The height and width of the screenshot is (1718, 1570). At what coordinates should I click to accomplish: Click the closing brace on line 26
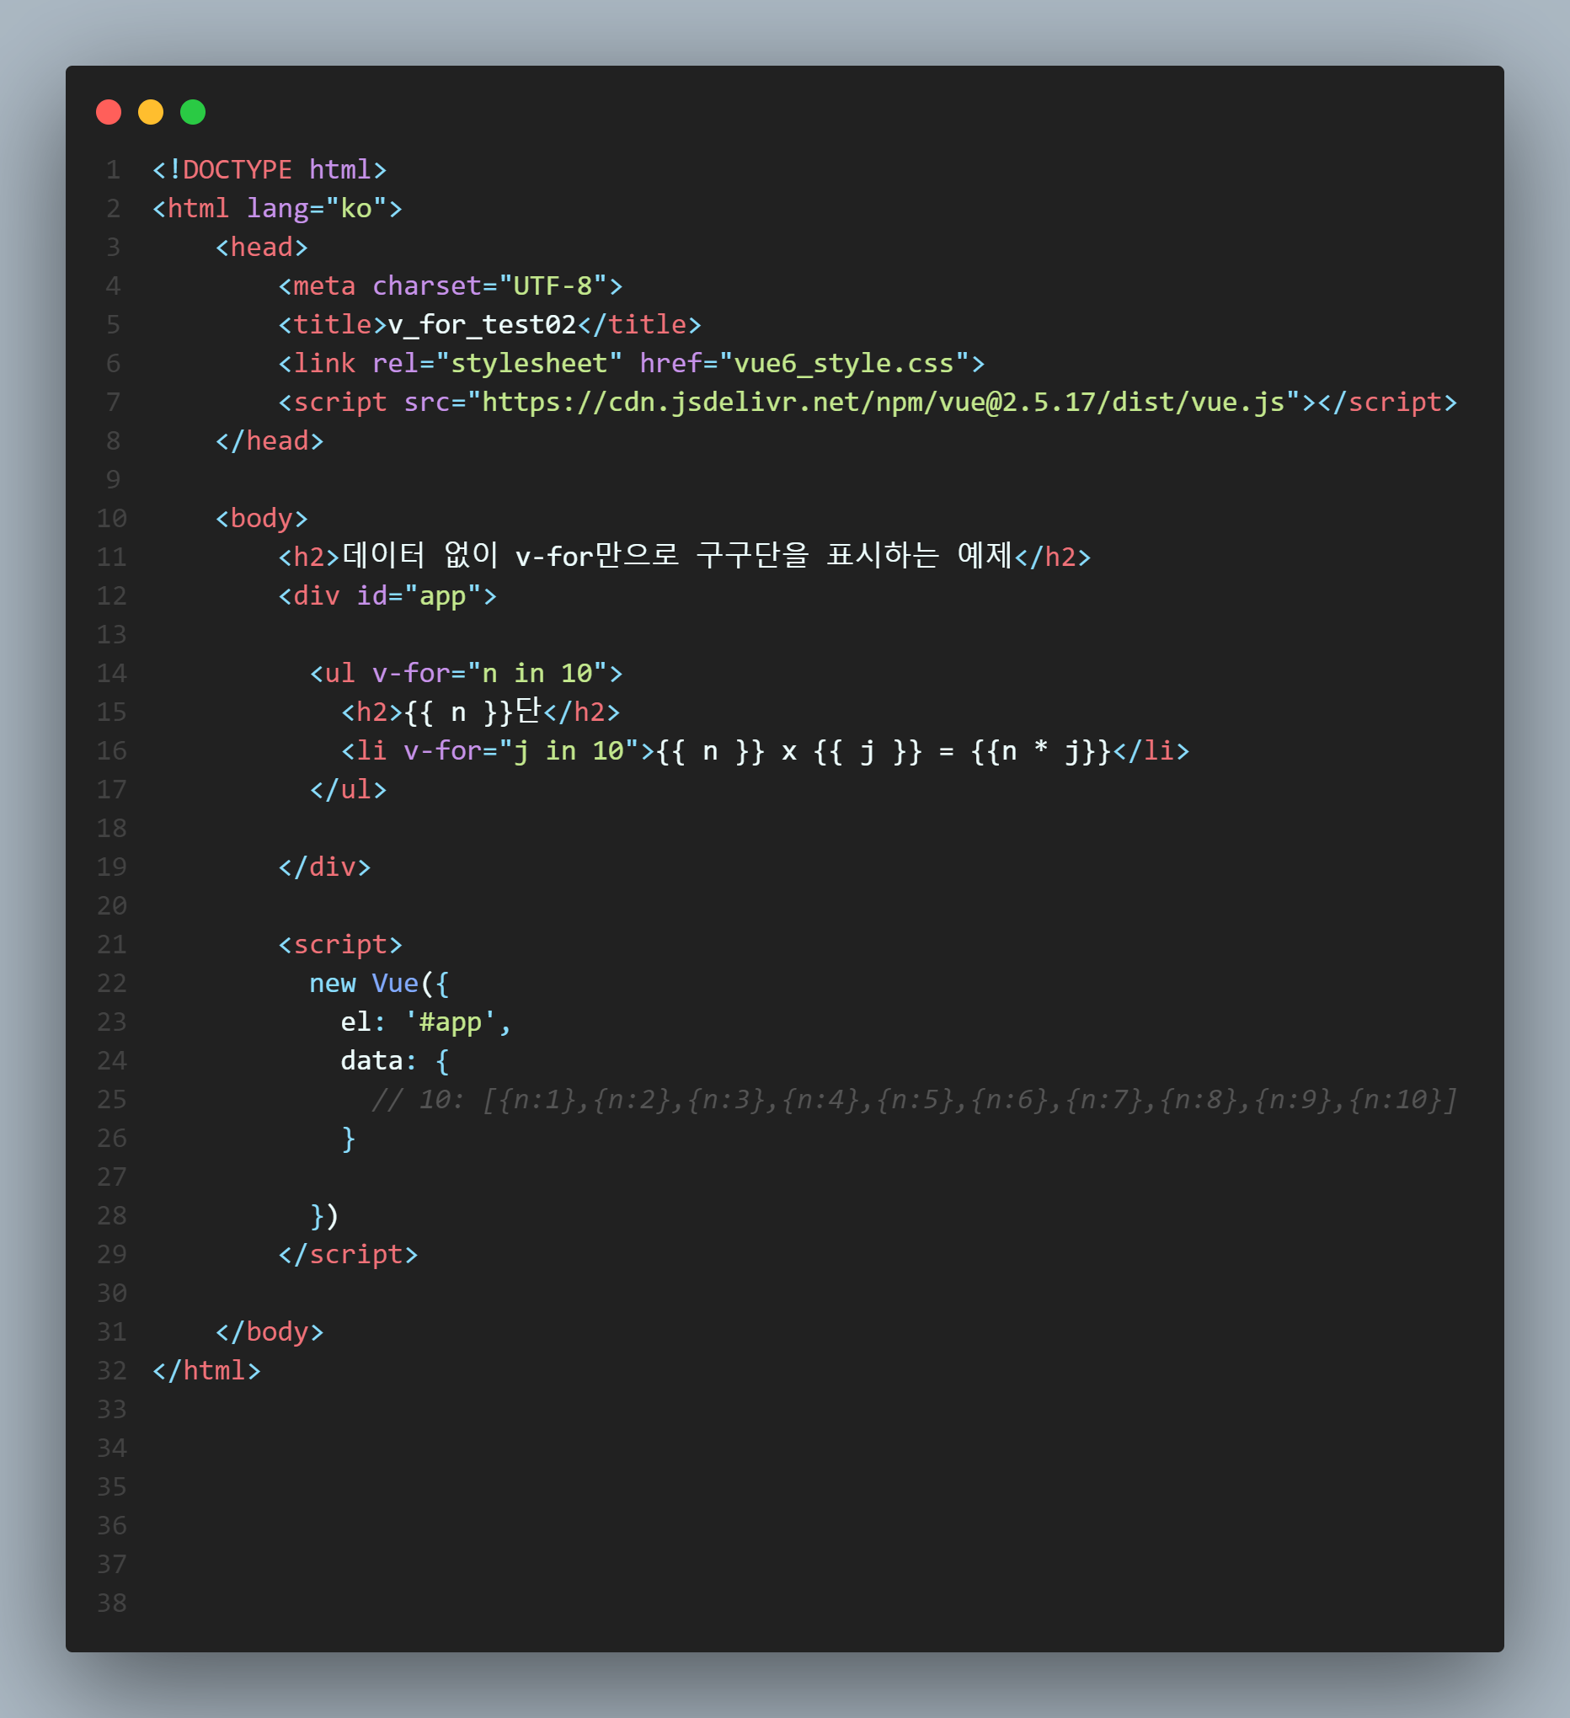(348, 1139)
